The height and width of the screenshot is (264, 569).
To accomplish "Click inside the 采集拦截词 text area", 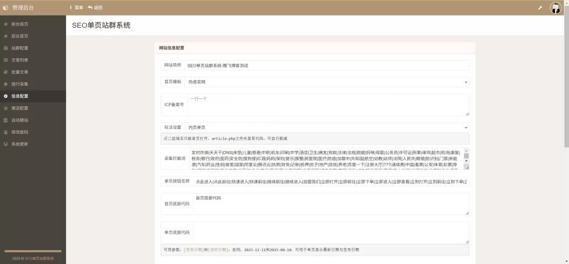I will pyautogui.click(x=326, y=159).
